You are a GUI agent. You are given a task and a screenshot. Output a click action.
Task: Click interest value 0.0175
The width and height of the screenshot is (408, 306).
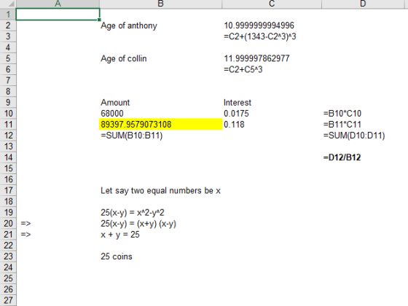click(236, 114)
